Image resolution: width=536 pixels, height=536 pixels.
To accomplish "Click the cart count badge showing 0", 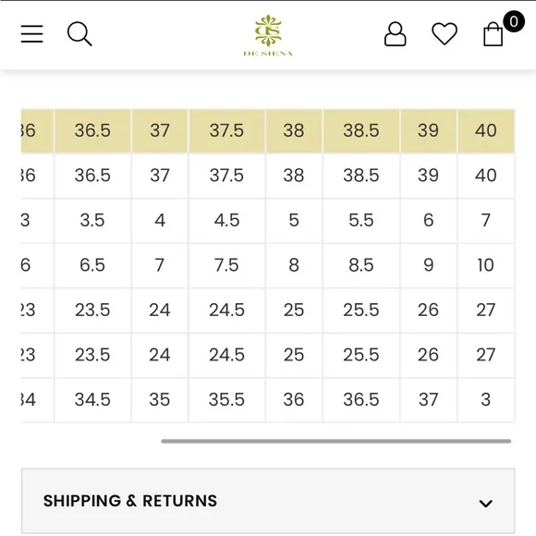I will [514, 21].
